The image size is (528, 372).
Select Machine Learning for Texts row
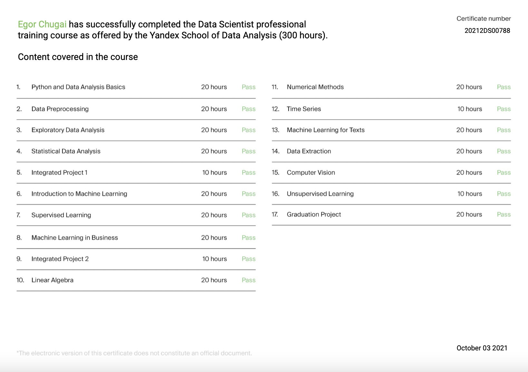click(x=326, y=130)
